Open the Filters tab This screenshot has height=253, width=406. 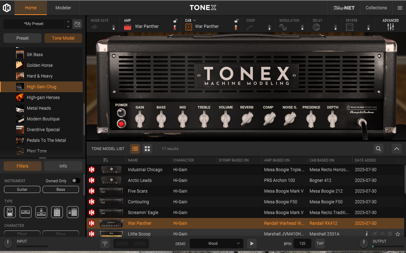pyautogui.click(x=23, y=166)
